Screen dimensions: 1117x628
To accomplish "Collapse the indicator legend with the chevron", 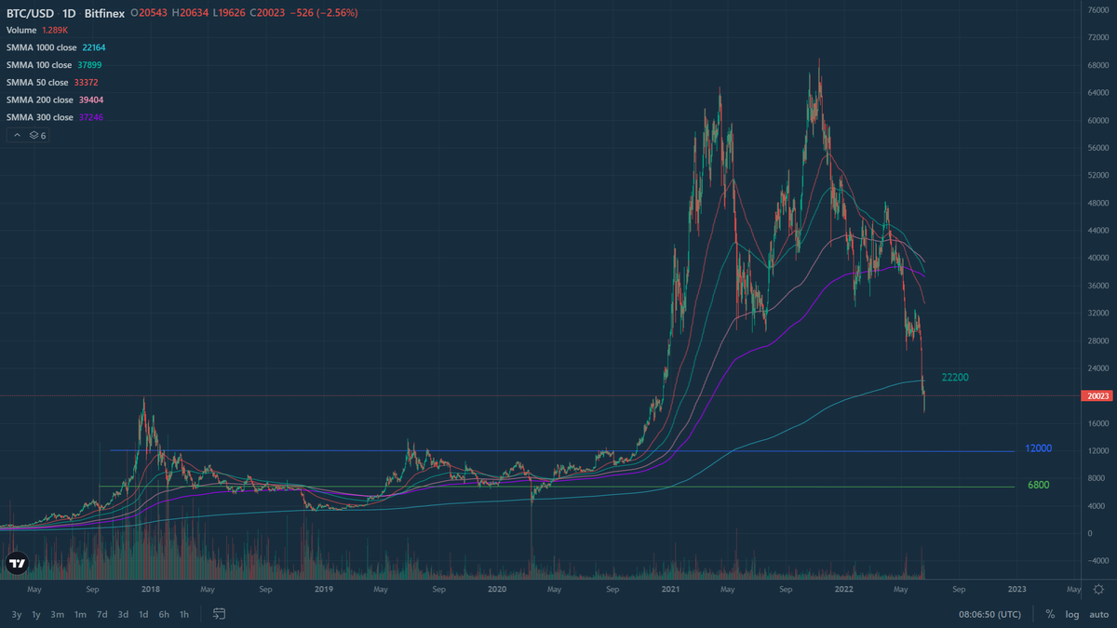I will point(17,136).
